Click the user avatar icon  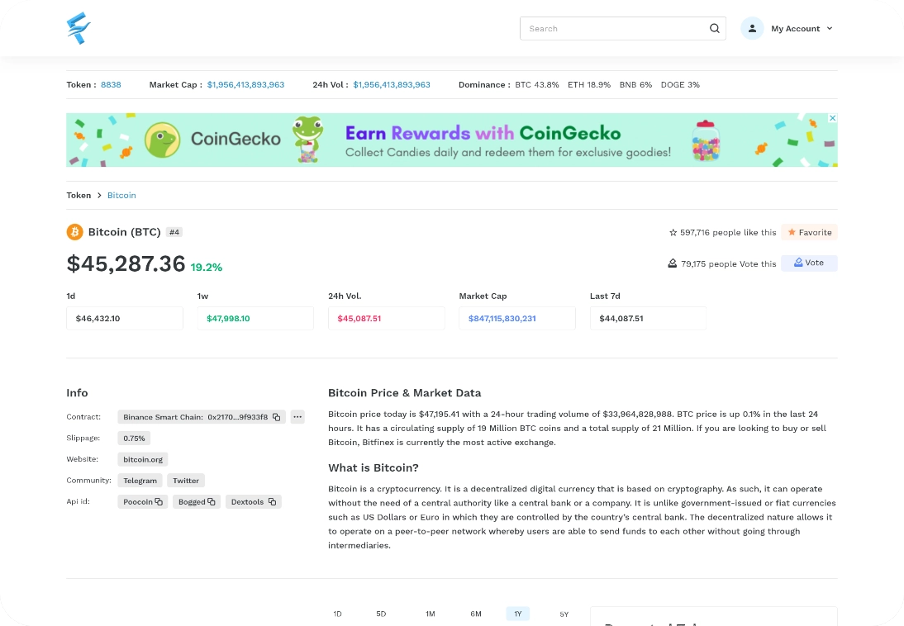click(752, 28)
